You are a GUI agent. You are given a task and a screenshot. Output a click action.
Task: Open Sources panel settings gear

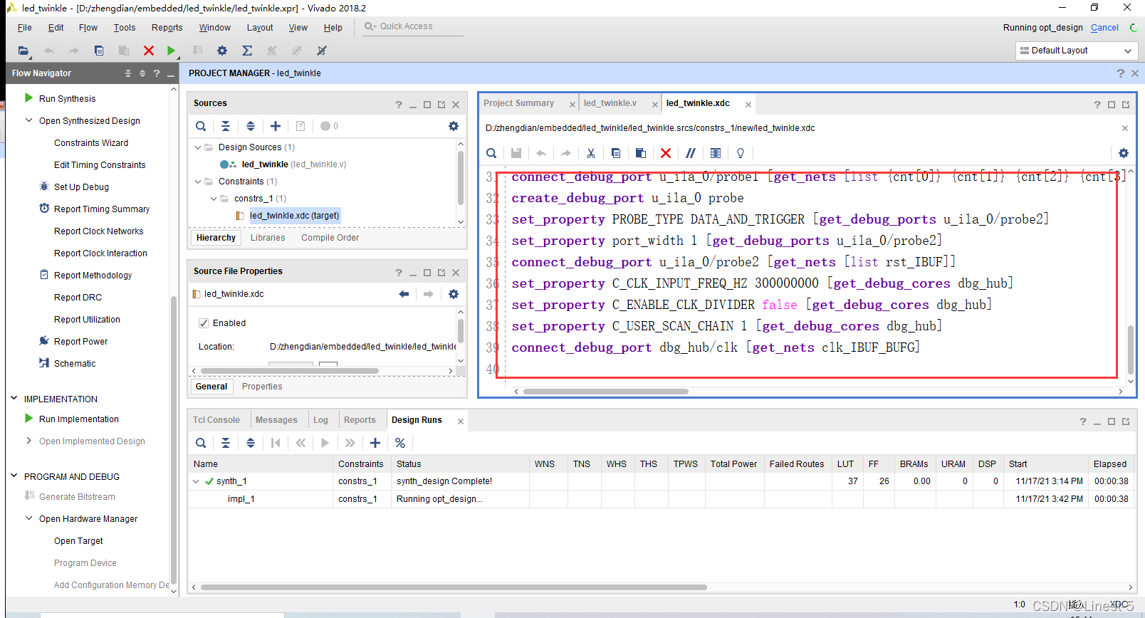click(454, 126)
